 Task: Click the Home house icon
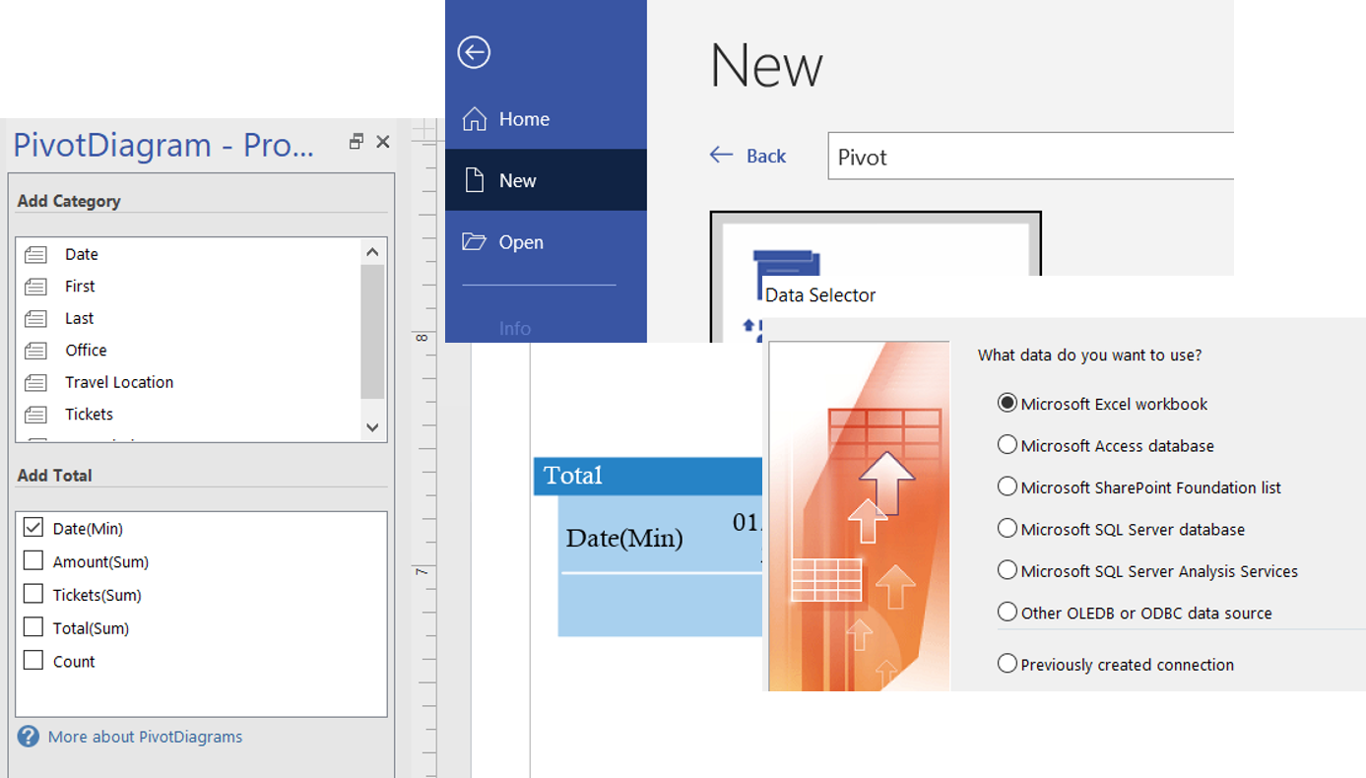point(475,119)
